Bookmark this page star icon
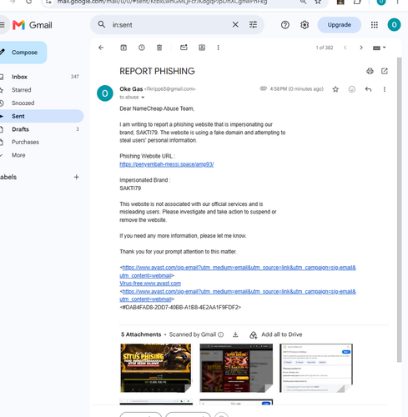 (x=318, y=2)
